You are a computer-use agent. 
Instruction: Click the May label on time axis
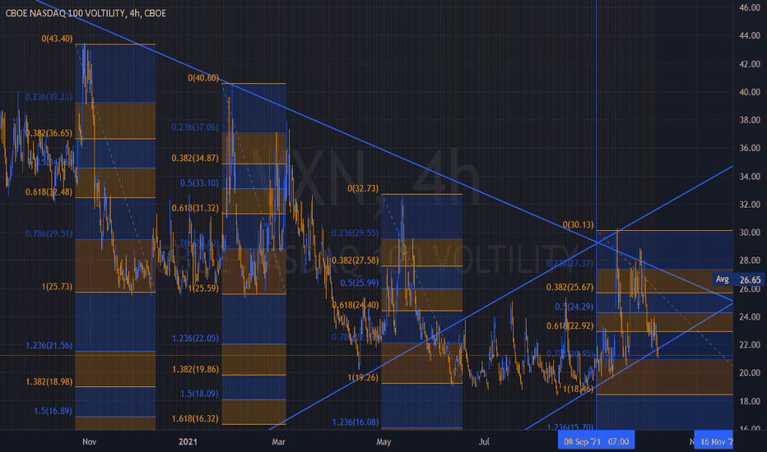point(383,442)
